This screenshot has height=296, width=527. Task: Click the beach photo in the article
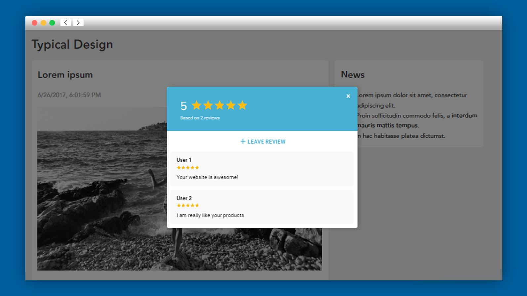pyautogui.click(x=99, y=198)
